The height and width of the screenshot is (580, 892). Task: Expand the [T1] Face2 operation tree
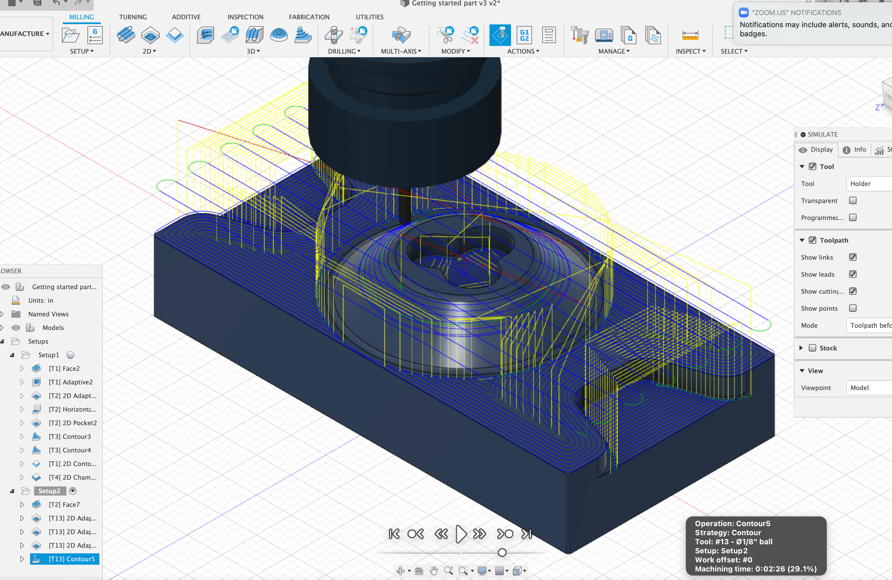coord(22,369)
